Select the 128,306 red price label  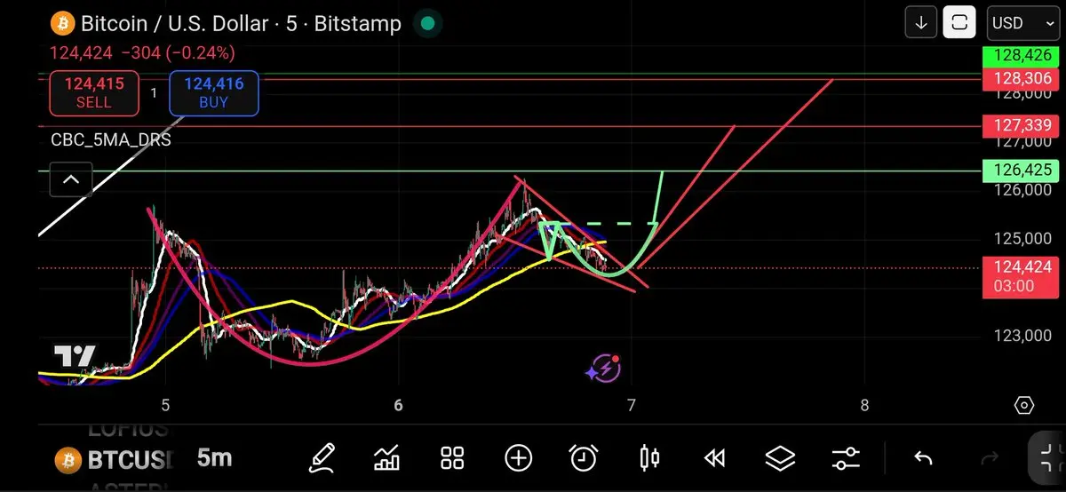click(1022, 78)
